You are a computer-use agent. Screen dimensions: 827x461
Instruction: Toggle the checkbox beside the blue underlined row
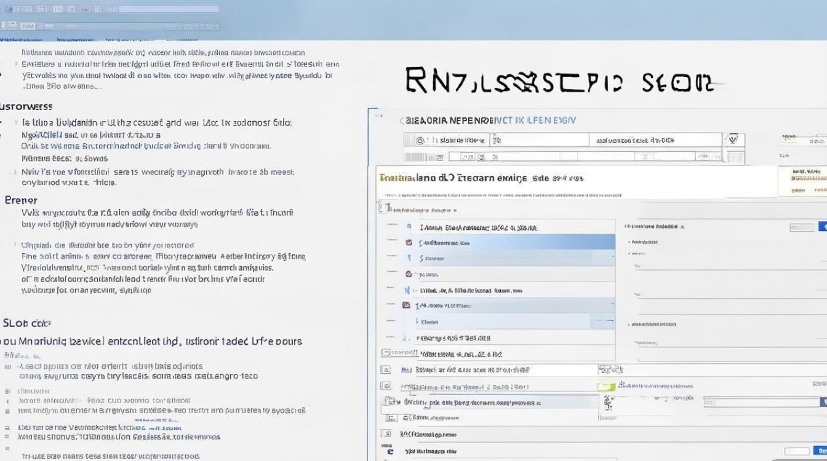[386, 370]
